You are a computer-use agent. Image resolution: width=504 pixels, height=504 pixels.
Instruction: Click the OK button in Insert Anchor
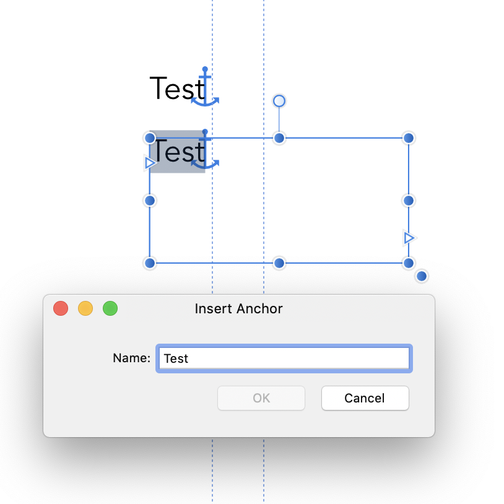coord(261,398)
